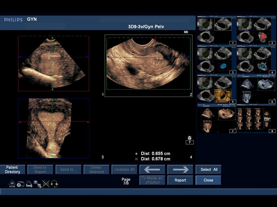Click the iSCAN icon in status bar
Viewport: 277px width, 207px height.
tap(13, 183)
